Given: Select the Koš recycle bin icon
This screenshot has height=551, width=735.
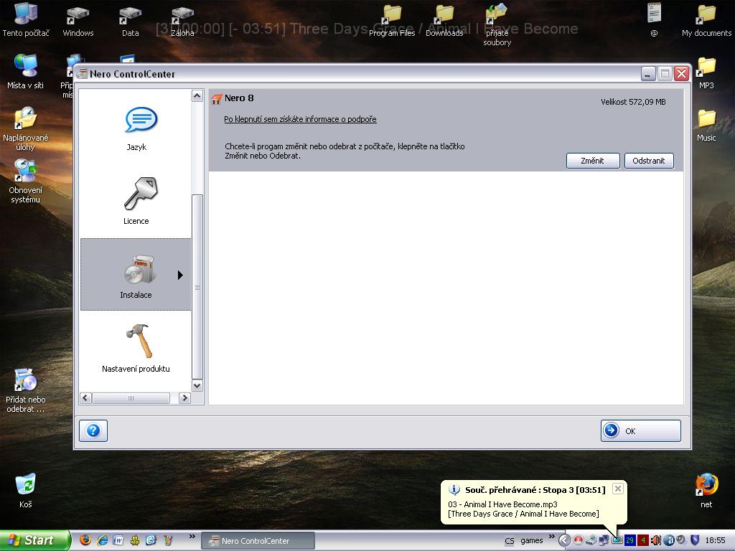Looking at the screenshot, I should click(x=25, y=491).
